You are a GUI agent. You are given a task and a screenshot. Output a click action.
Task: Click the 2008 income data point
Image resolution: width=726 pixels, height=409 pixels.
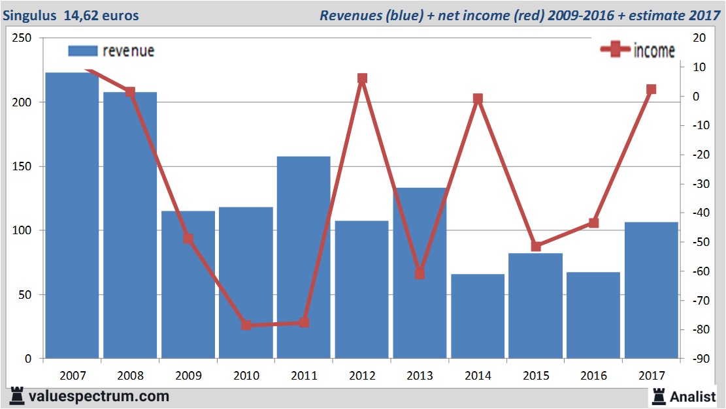coord(130,92)
